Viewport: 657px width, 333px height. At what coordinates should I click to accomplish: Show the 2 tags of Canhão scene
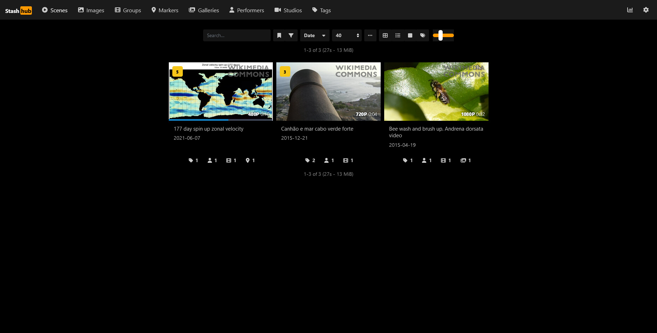(x=310, y=160)
